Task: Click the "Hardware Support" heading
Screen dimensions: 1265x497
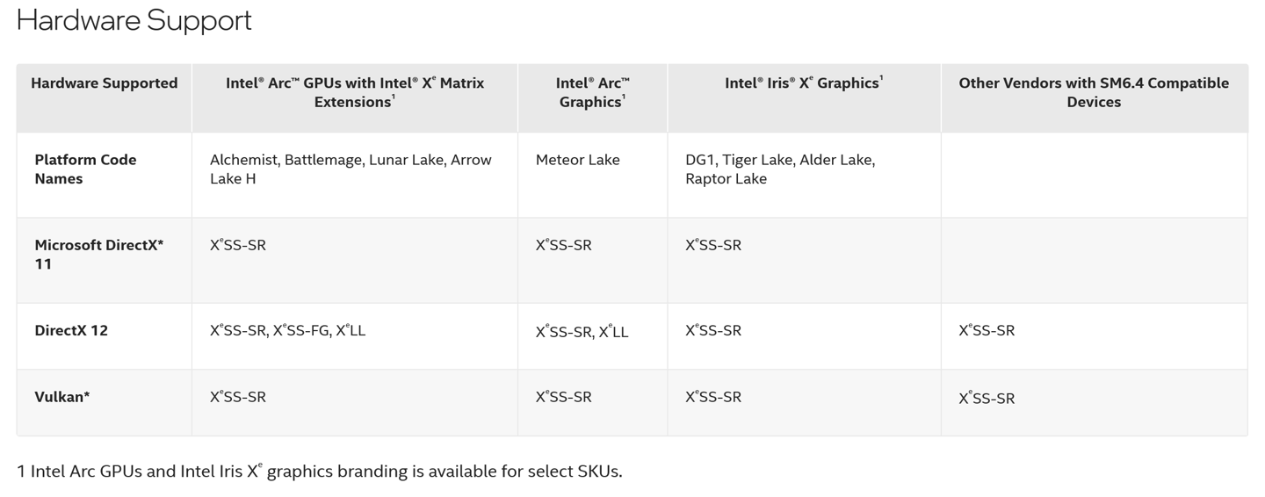Action: 134,20
